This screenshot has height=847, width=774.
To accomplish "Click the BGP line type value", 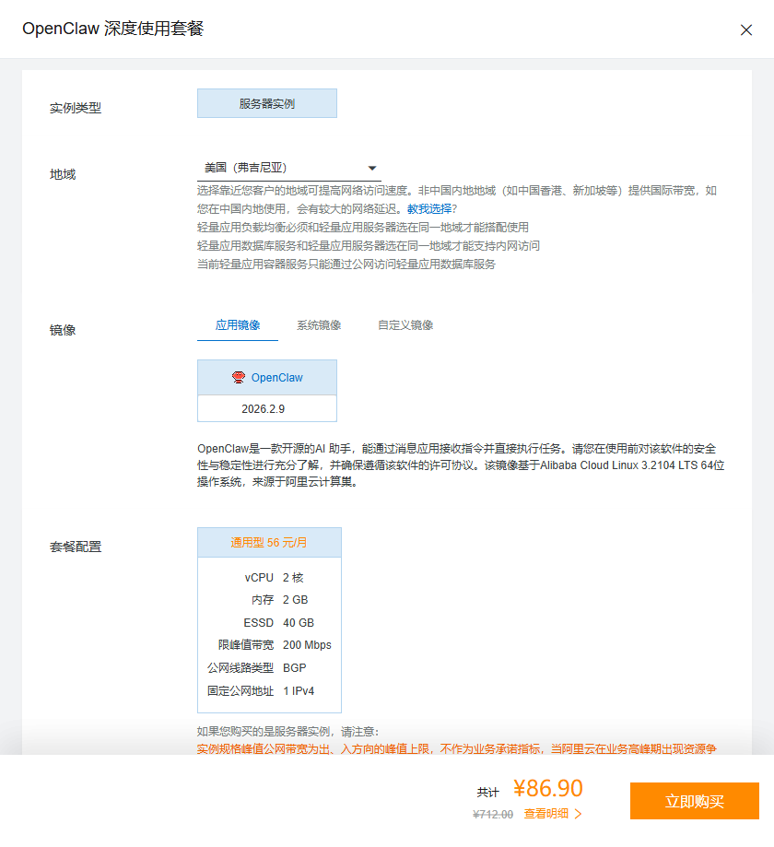I will click(x=294, y=668).
